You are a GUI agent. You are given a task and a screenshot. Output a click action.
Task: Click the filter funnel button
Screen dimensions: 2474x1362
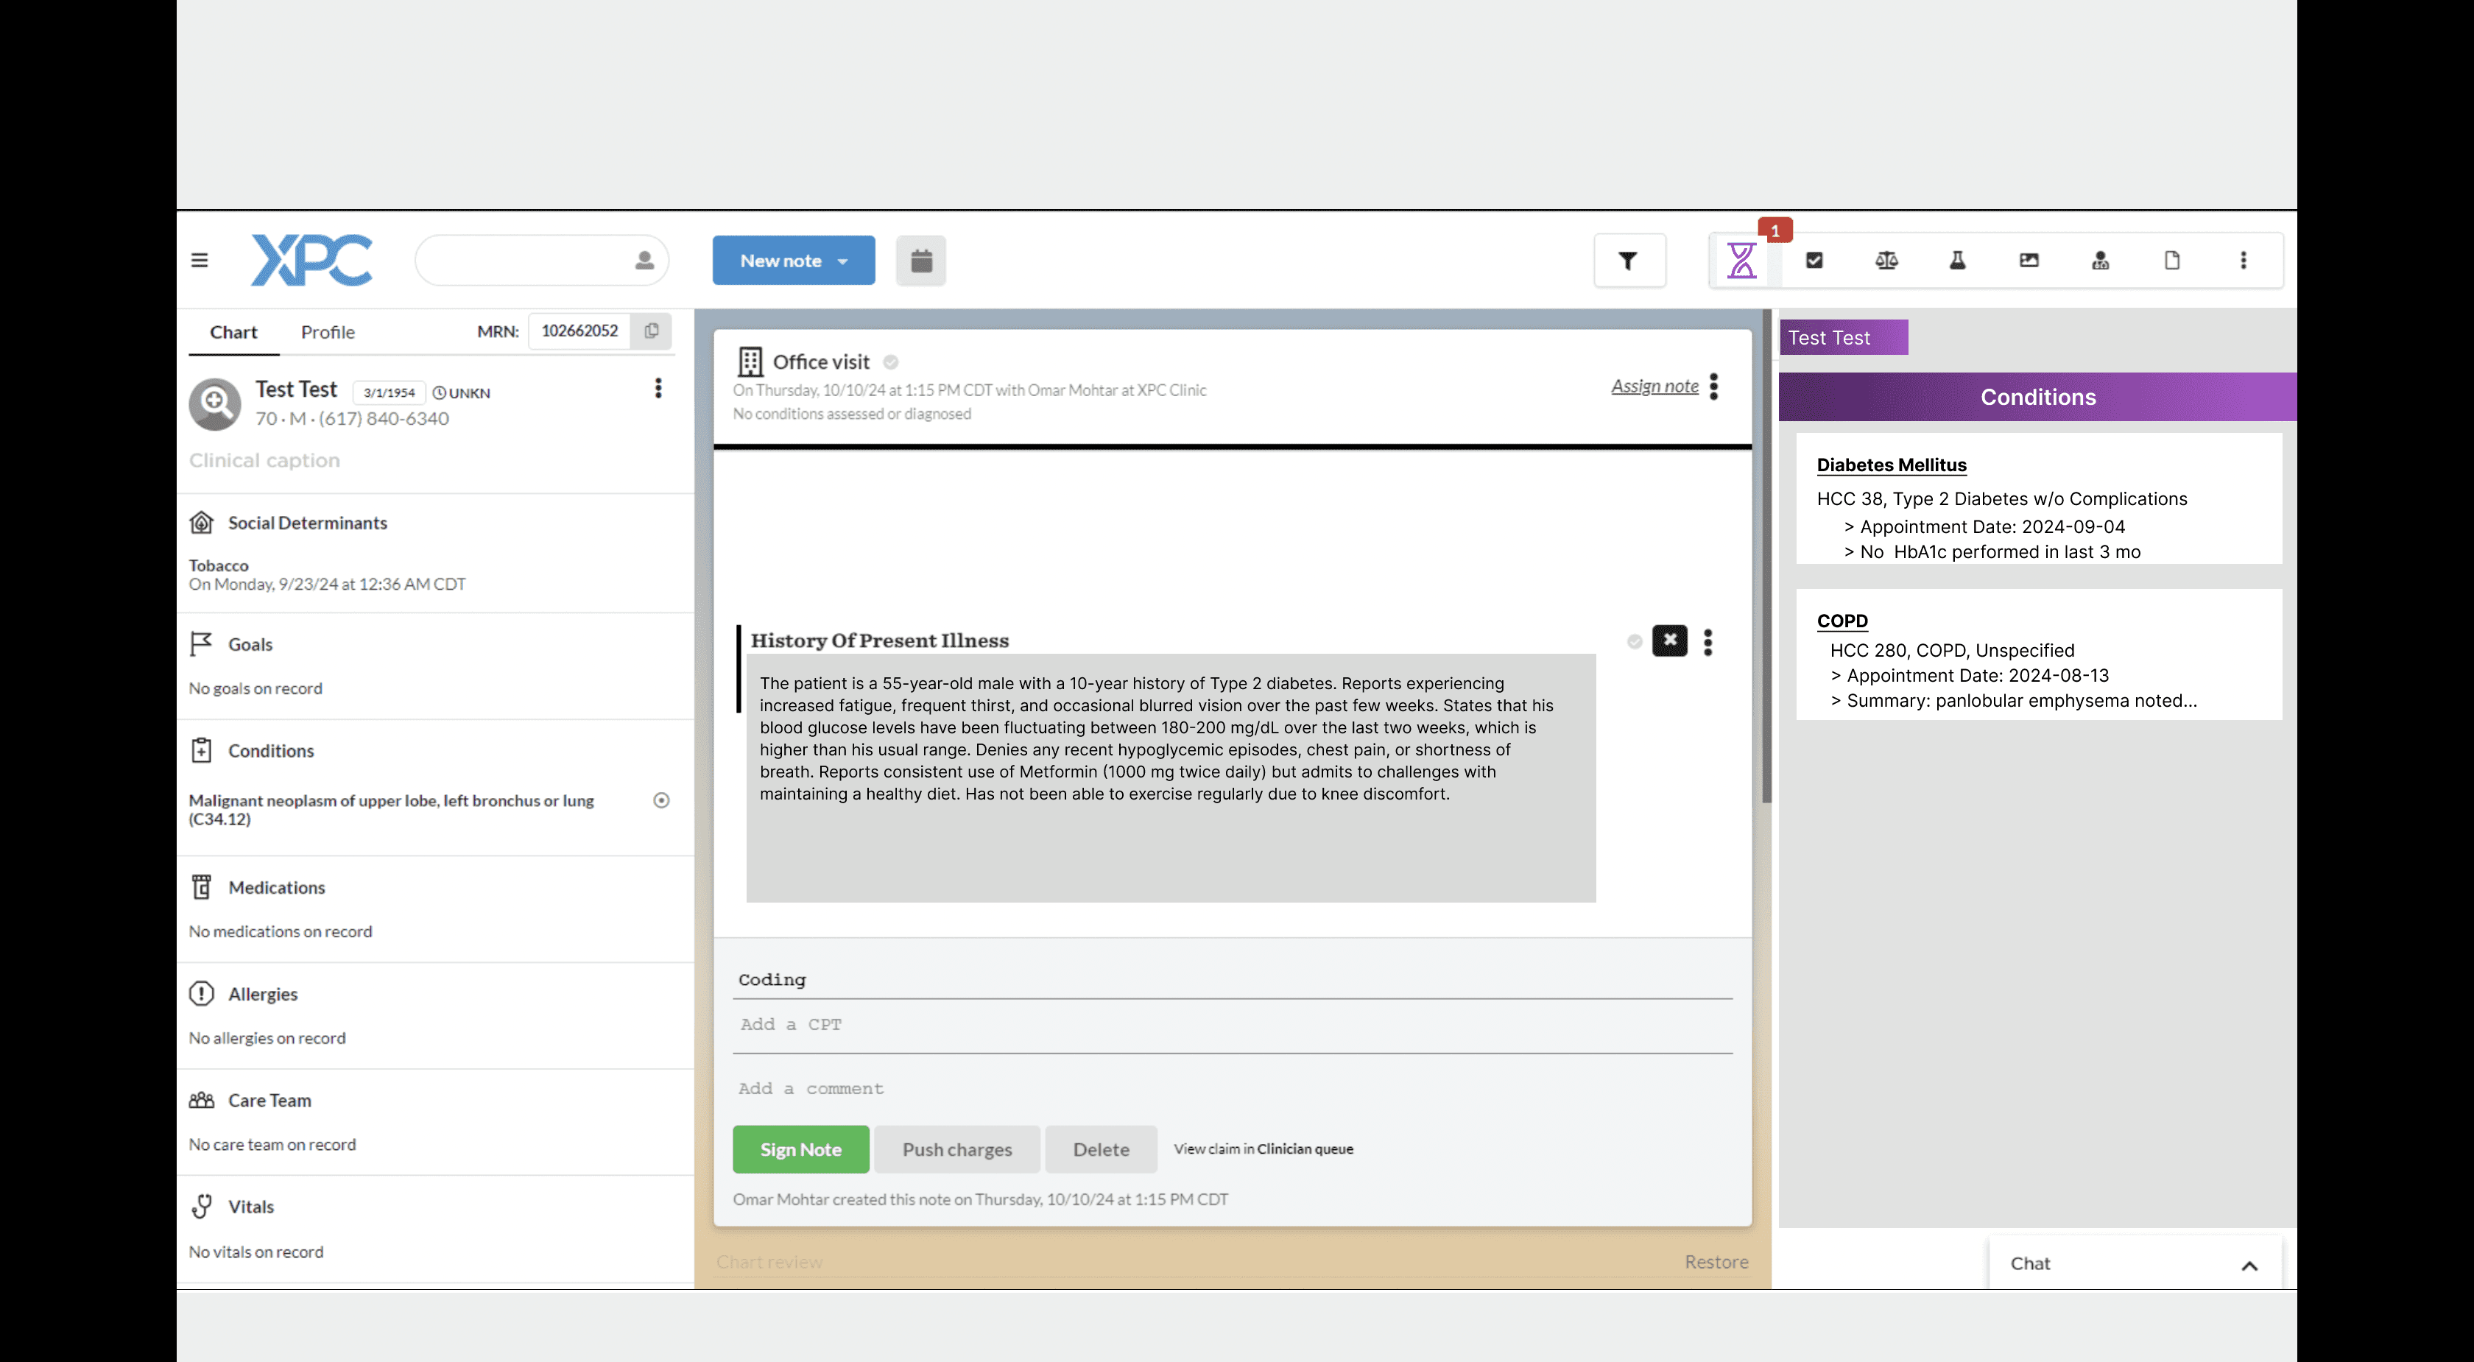[x=1628, y=261]
